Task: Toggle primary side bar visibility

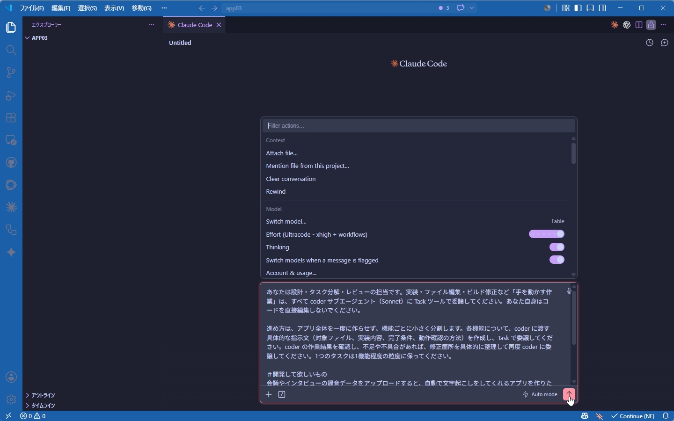Action: point(578,8)
